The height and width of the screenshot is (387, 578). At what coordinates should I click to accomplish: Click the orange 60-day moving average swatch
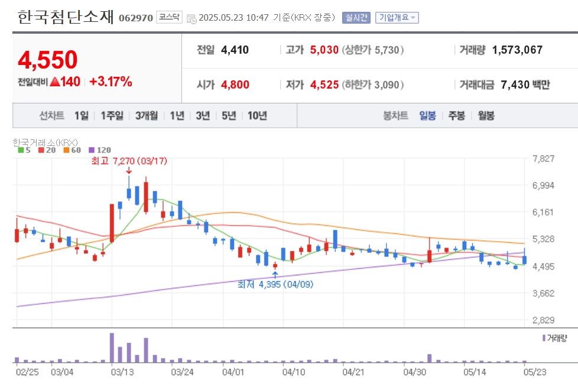tap(66, 150)
